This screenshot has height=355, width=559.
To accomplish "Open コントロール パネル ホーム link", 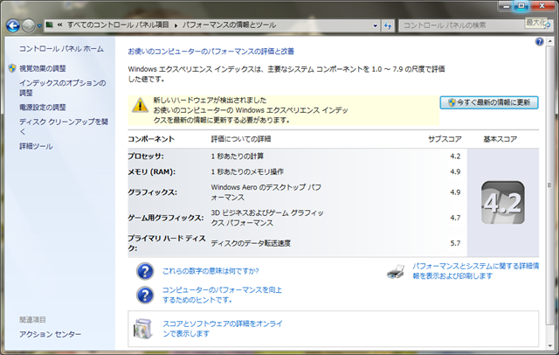I will (61, 48).
